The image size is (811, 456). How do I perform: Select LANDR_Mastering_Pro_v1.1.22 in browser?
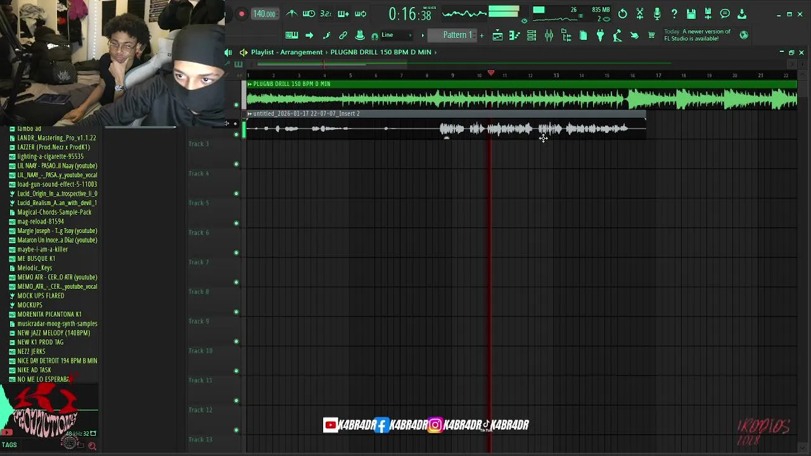52,138
